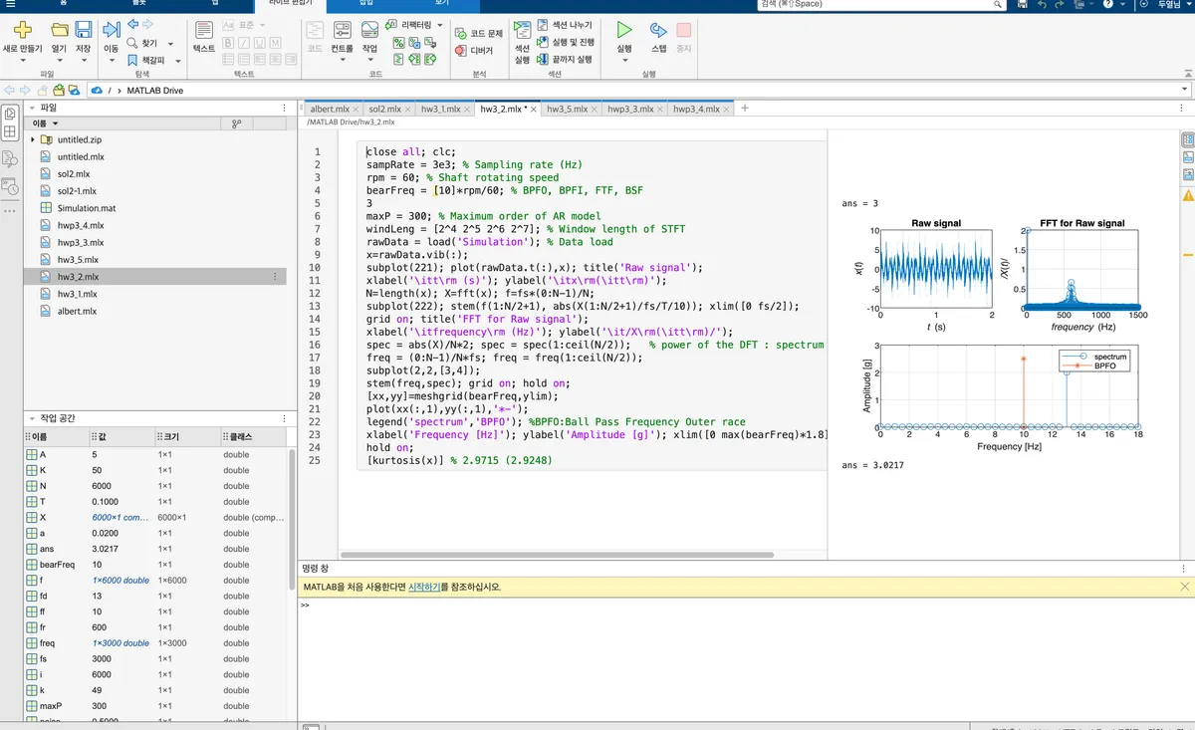
Task: Open Workspace panel three-dot menu
Action: click(282, 418)
